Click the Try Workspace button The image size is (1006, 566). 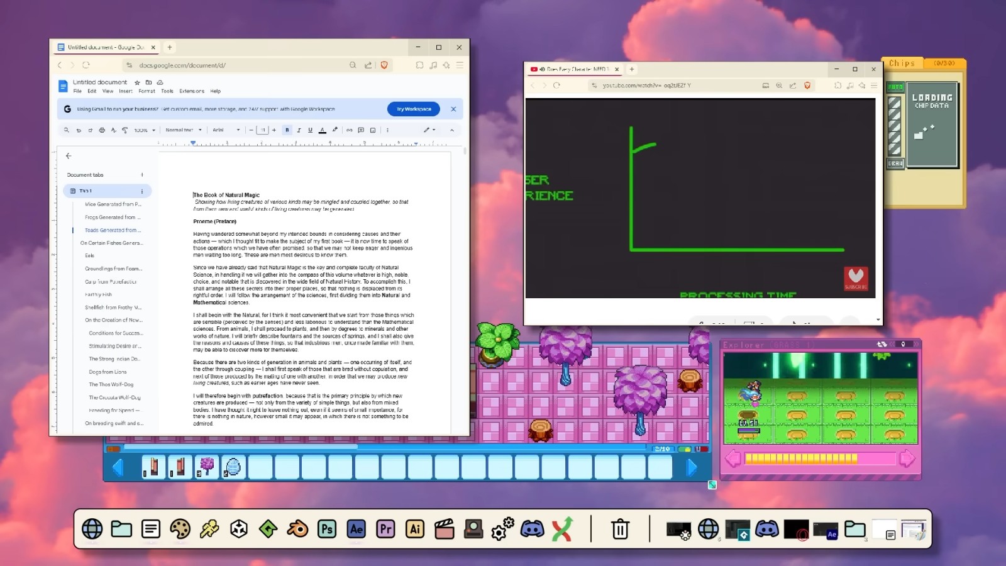click(413, 109)
